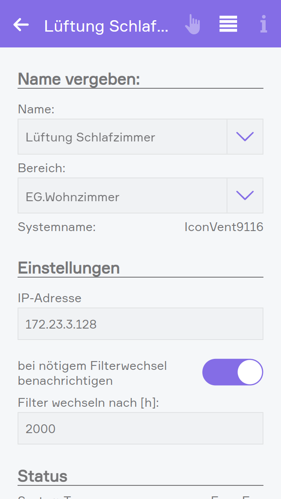The image size is (281, 499).
Task: Tap the Bereich field label
Action: click(41, 168)
